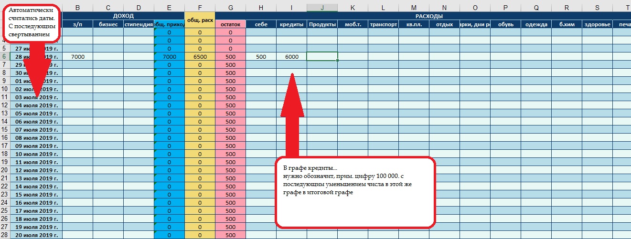Select column S header
631x239 pixels.
pos(597,8)
